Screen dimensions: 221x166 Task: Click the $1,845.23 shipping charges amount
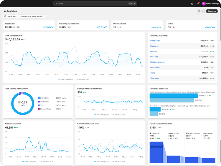click(204, 62)
